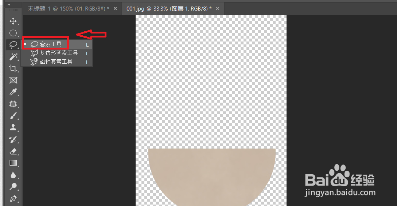Image resolution: width=397 pixels, height=206 pixels.
Task: Select the Pen tool
Action: click(13, 199)
